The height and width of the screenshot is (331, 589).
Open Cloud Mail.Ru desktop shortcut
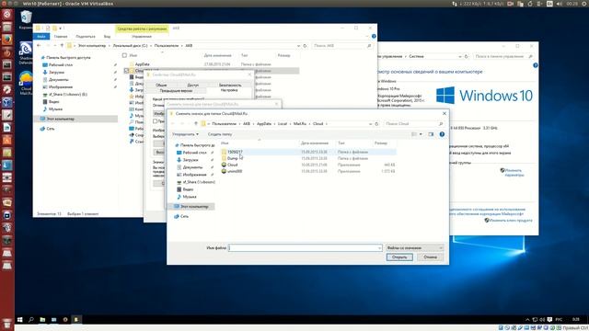pos(26,84)
